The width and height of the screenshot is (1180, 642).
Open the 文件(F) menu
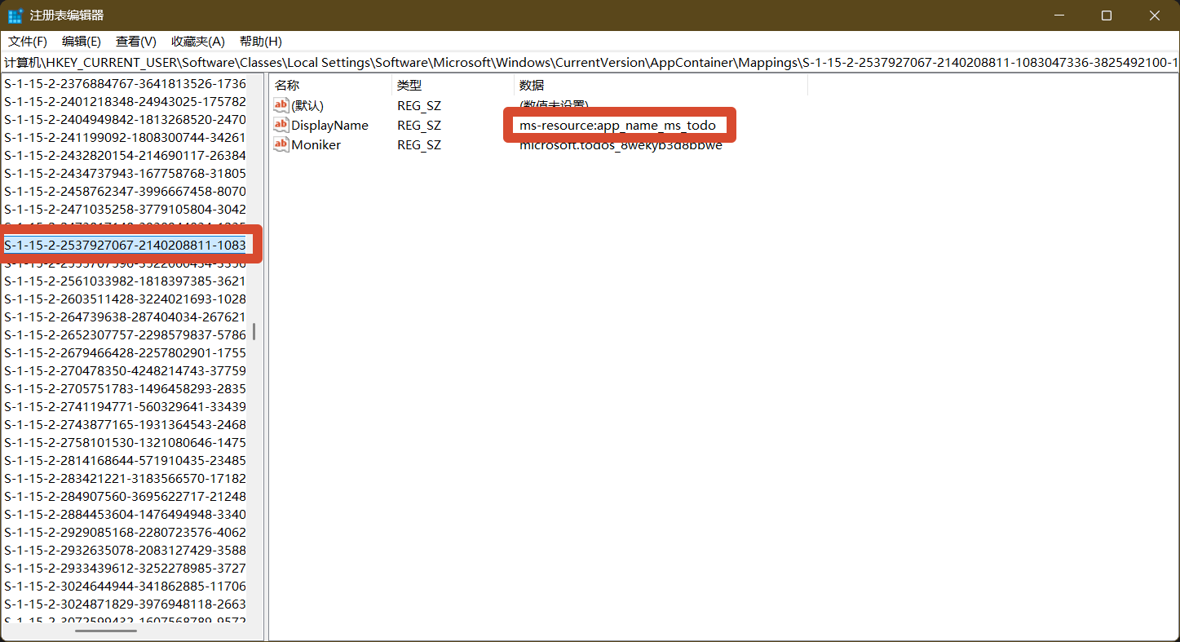click(x=28, y=42)
